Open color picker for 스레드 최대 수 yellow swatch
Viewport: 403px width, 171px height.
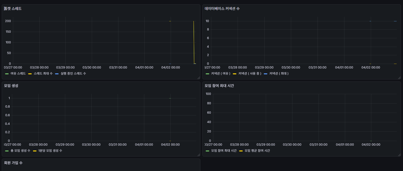(30, 74)
